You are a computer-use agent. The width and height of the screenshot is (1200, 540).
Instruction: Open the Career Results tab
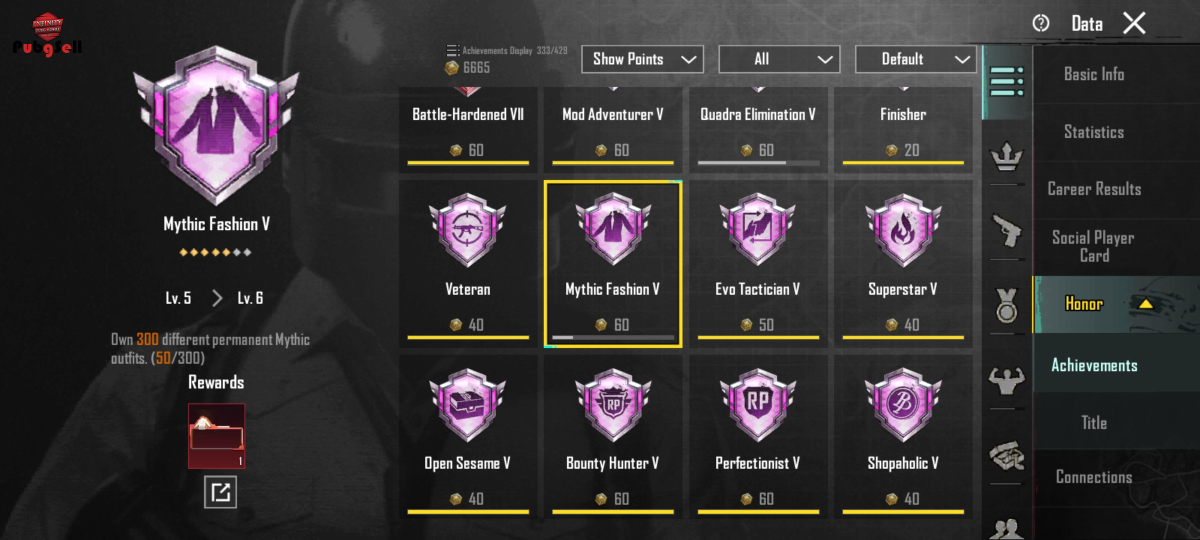pos(1094,189)
